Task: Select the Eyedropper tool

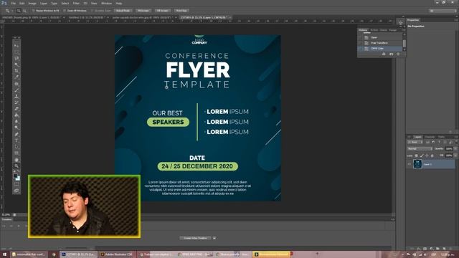Action: click(16, 77)
